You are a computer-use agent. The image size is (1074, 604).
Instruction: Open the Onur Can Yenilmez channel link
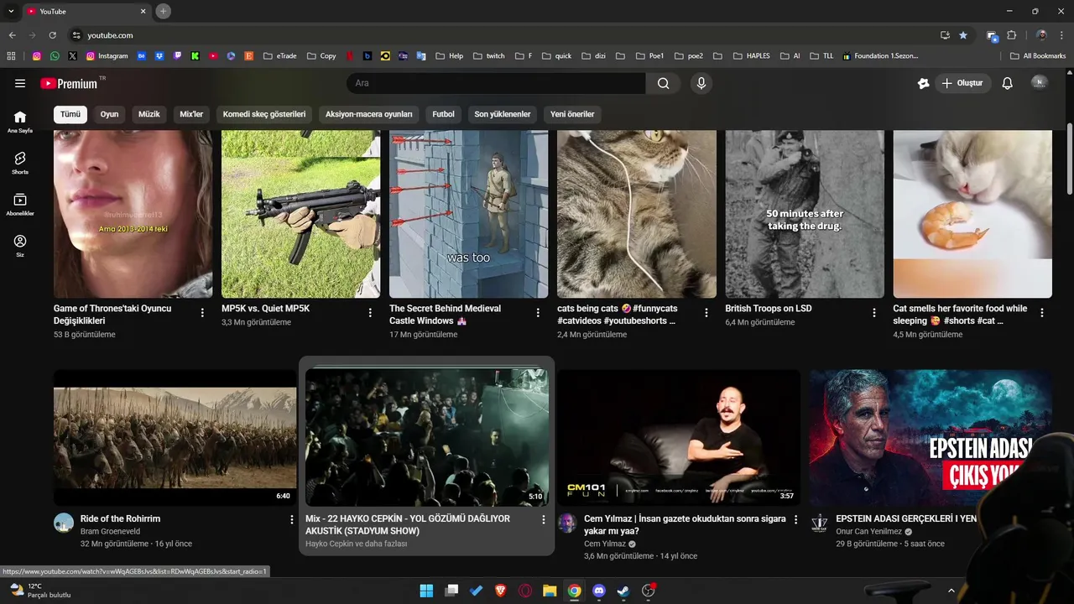(x=869, y=531)
